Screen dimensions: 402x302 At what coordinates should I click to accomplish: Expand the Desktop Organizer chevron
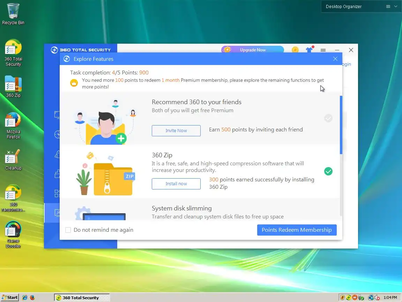point(396,7)
